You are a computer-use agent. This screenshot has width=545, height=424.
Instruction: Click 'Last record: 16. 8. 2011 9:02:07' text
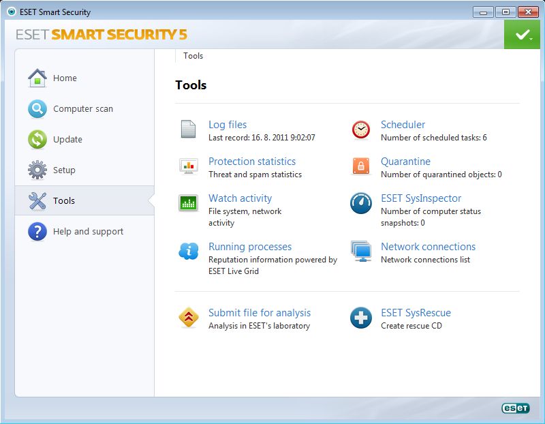tap(262, 138)
